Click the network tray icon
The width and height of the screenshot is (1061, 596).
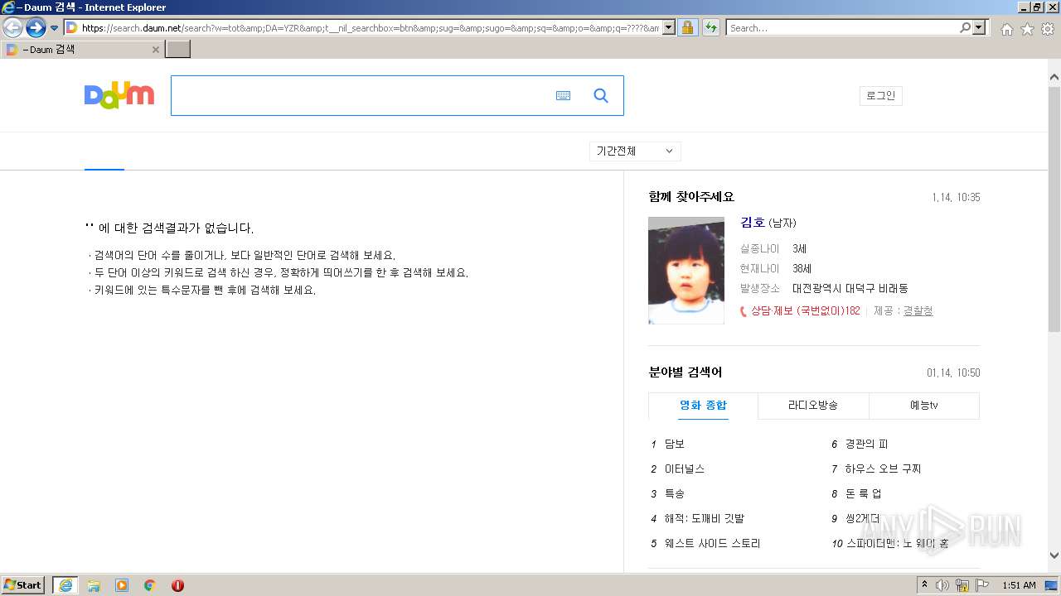962,585
